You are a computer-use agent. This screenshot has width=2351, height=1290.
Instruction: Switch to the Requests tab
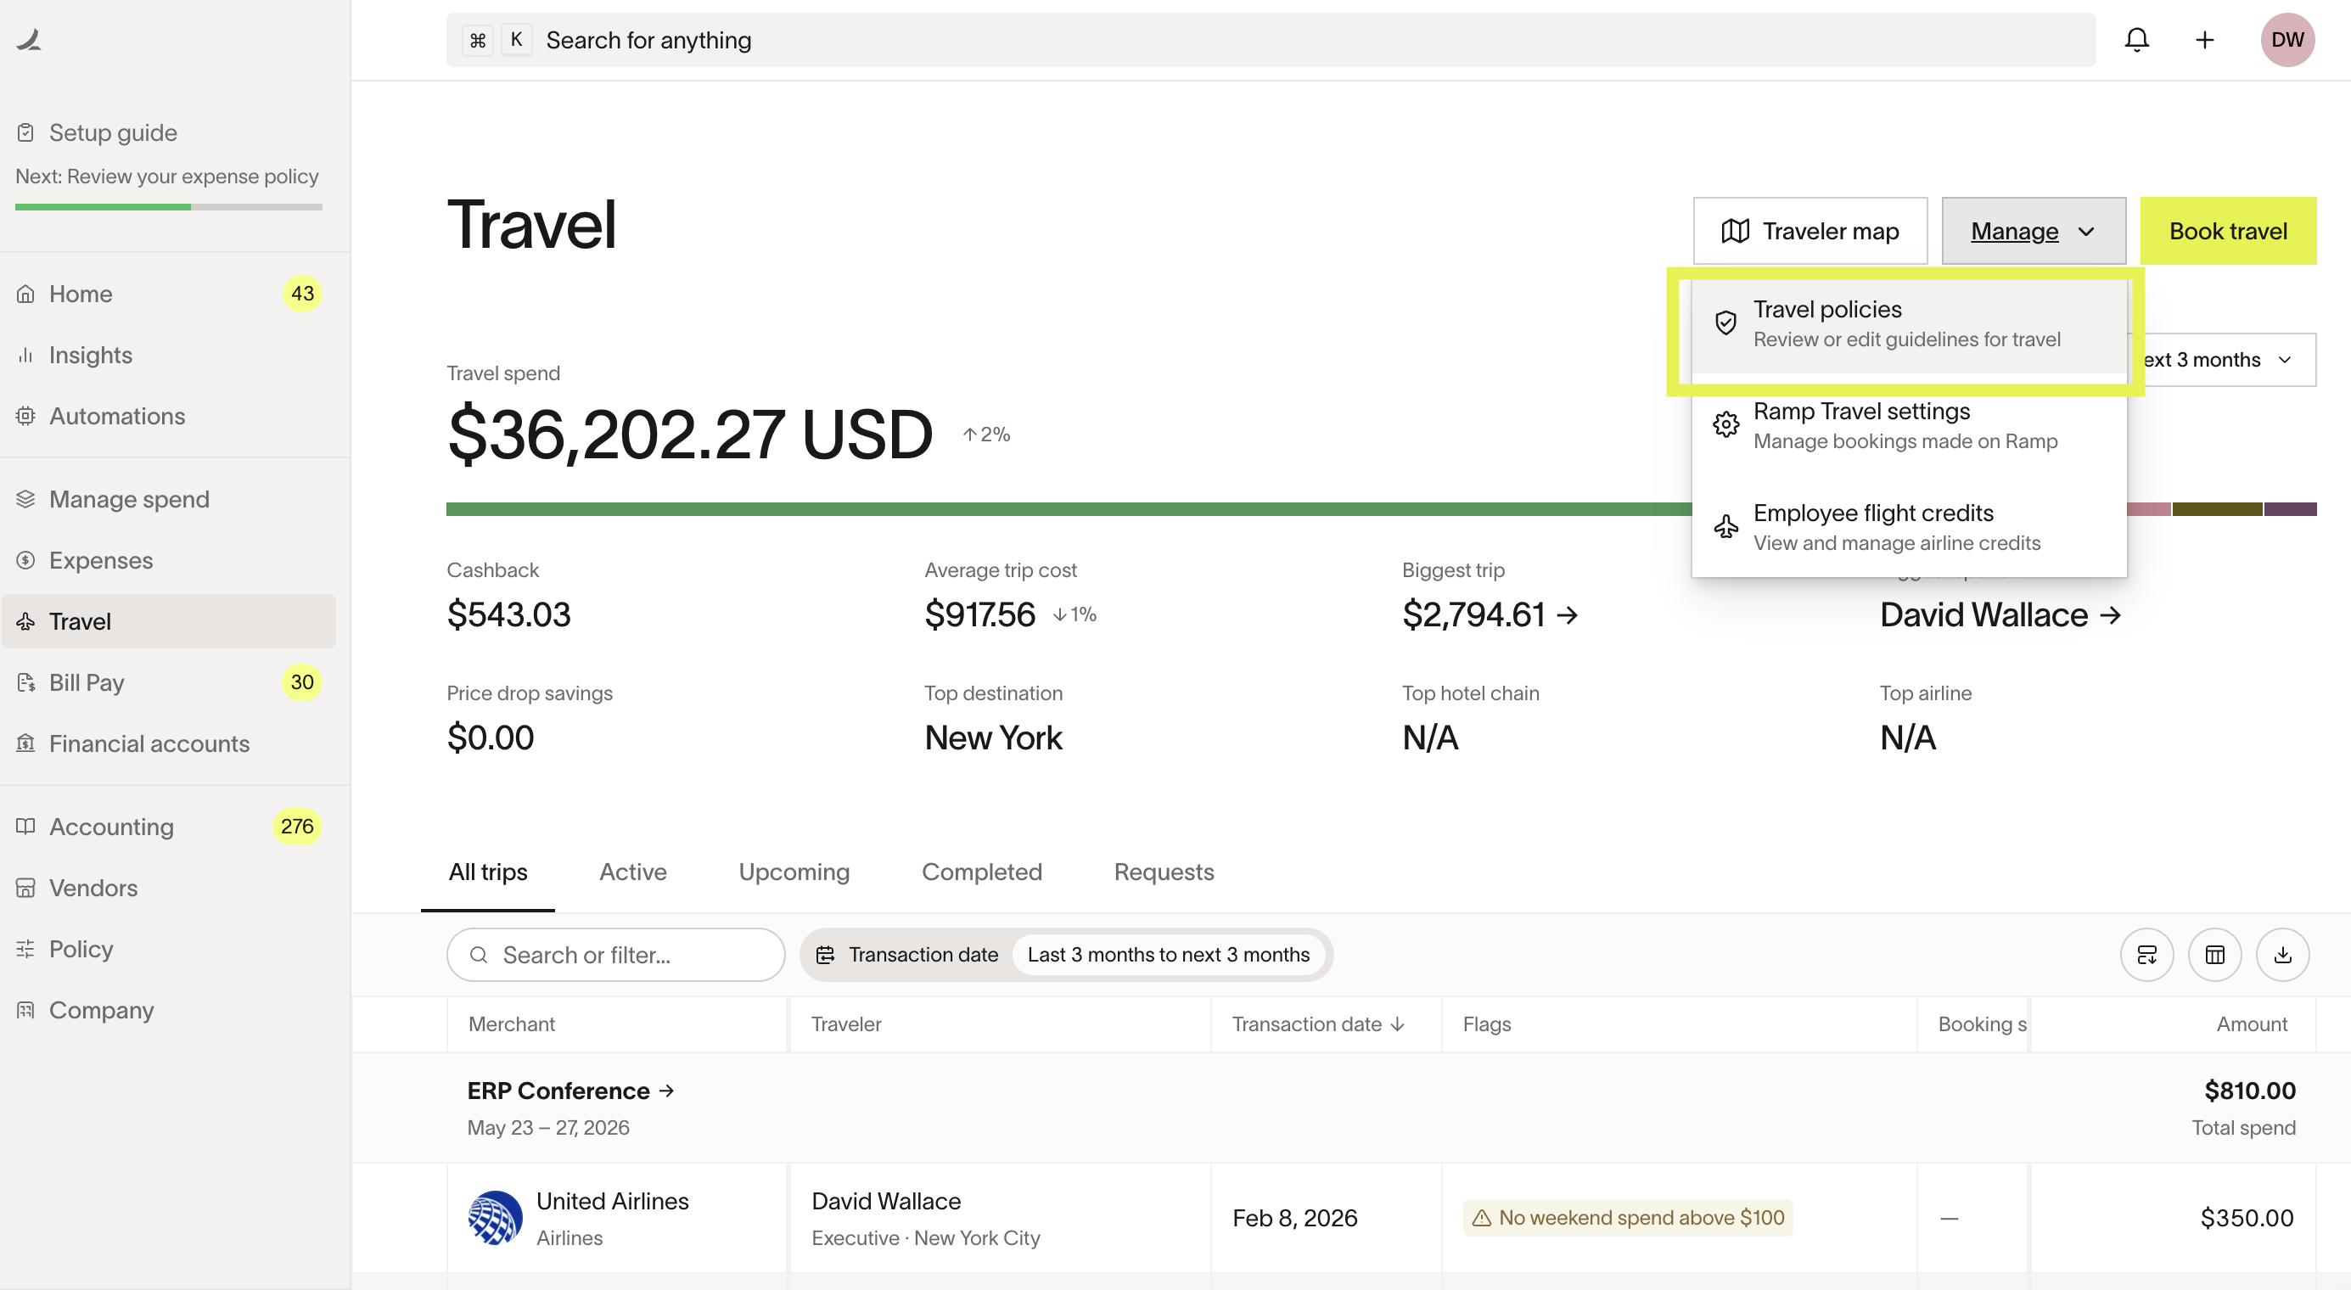pos(1164,872)
